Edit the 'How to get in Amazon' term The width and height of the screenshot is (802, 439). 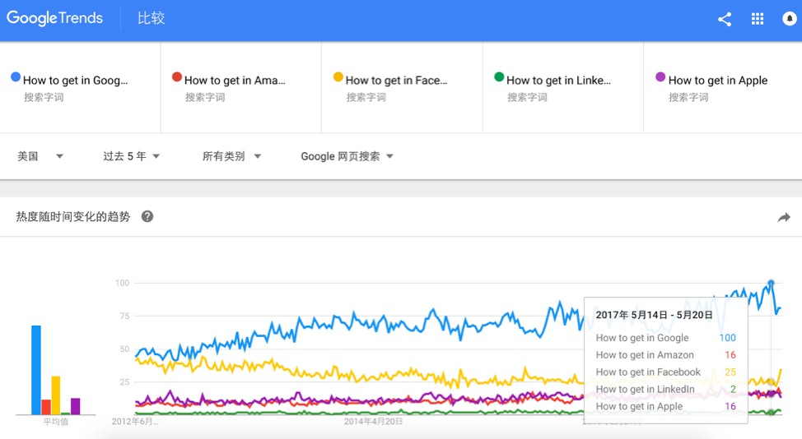pyautogui.click(x=235, y=81)
